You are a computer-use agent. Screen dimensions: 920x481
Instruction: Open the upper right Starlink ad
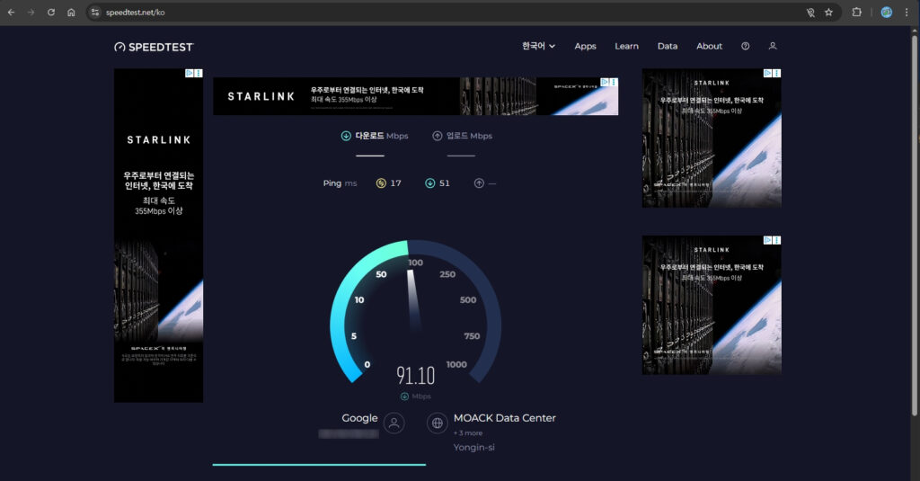coord(712,138)
